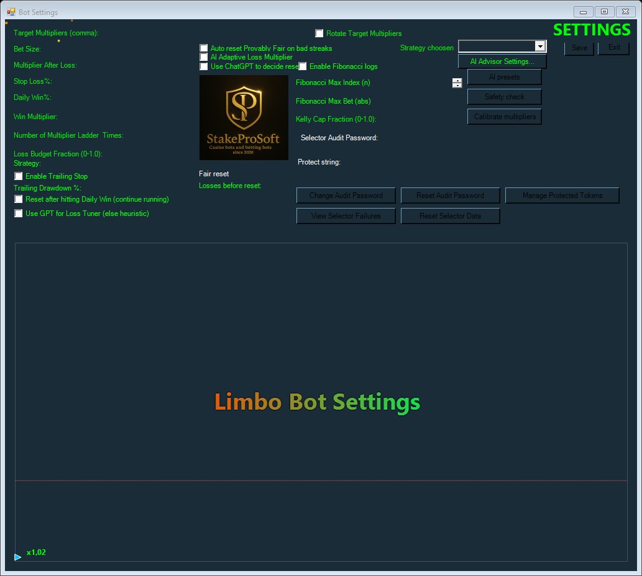Close the Bot Settings window
This screenshot has width=642, height=576.
tap(625, 12)
